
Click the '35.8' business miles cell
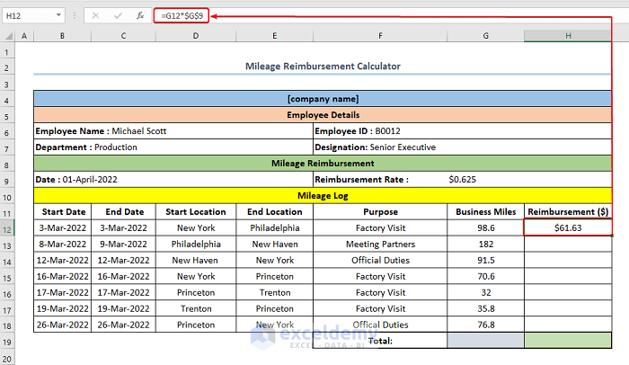click(x=486, y=308)
